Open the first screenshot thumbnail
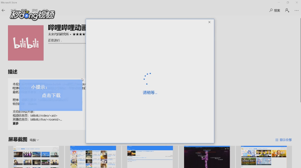This screenshot has width=301, height=168. (x=36, y=157)
